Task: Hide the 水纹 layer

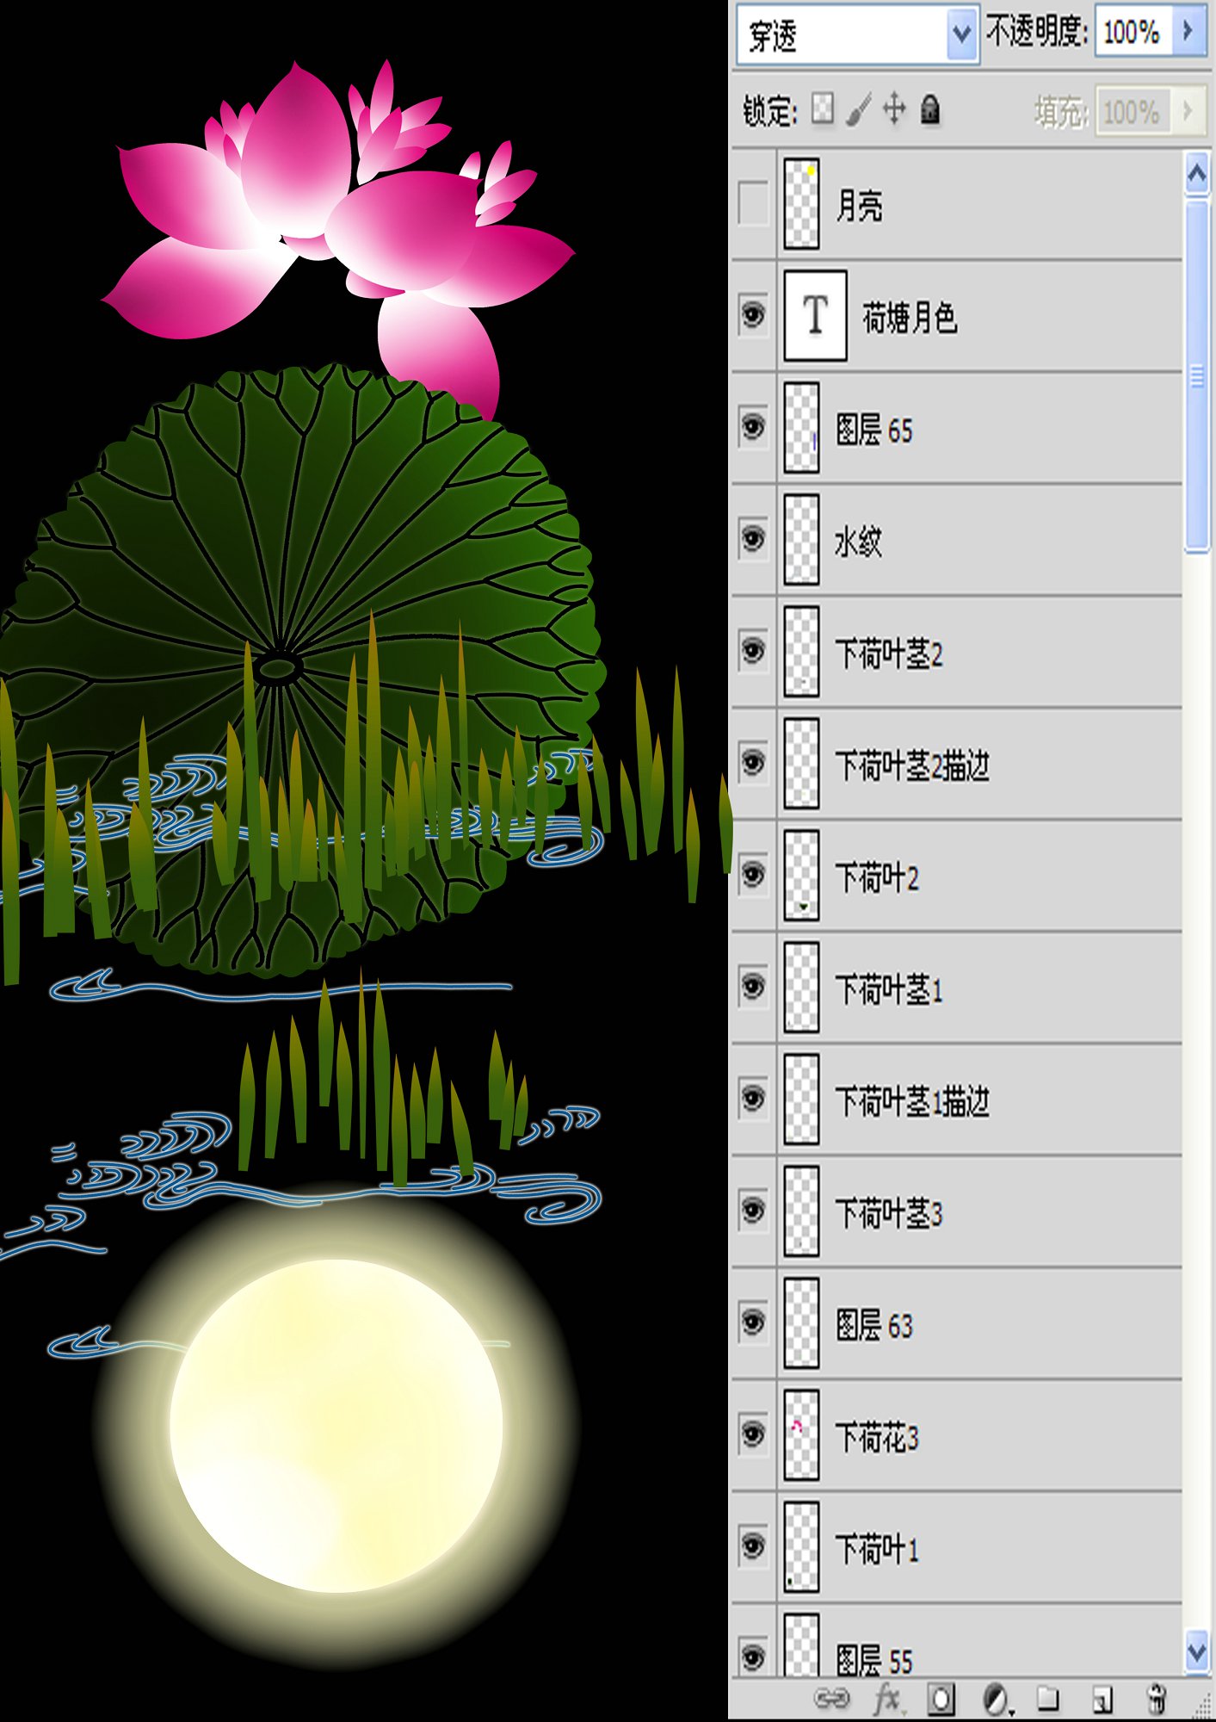Action: 753,539
